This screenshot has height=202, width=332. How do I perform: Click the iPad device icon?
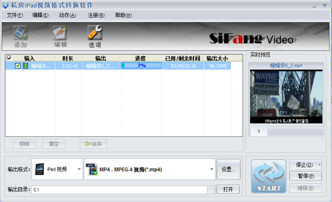[40, 169]
